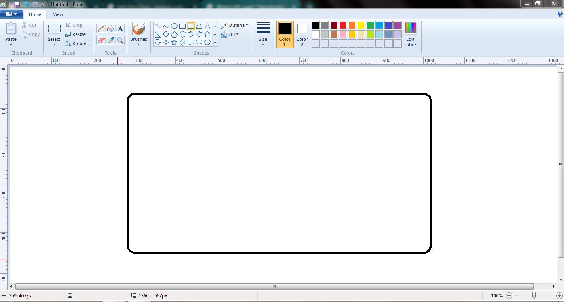Image resolution: width=564 pixels, height=302 pixels.
Task: Select the Color picker tool
Action: [110, 40]
